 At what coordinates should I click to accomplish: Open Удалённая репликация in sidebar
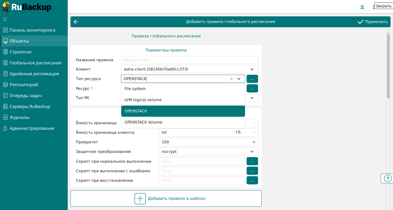click(x=34, y=74)
